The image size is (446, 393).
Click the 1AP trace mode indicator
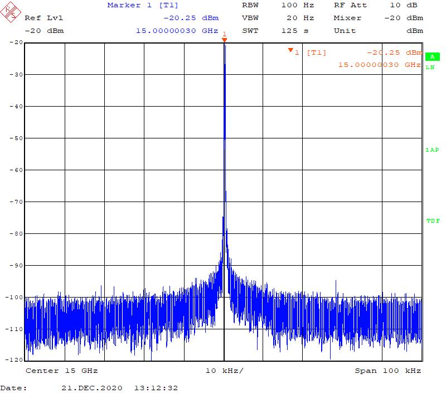pos(432,150)
